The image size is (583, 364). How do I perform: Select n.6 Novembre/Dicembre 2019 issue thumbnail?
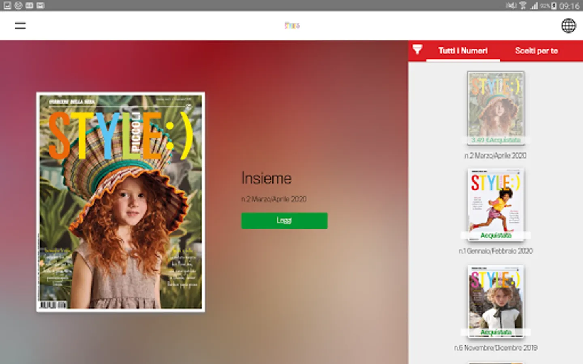pyautogui.click(x=496, y=301)
